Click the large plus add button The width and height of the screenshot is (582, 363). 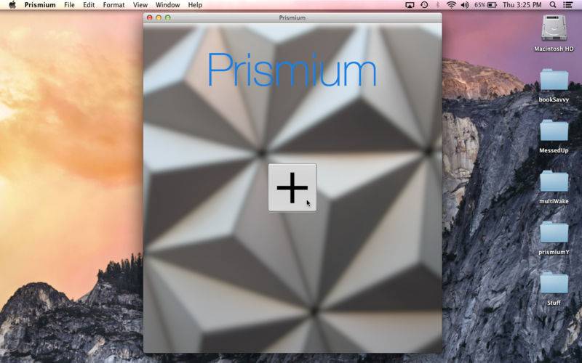coord(292,187)
